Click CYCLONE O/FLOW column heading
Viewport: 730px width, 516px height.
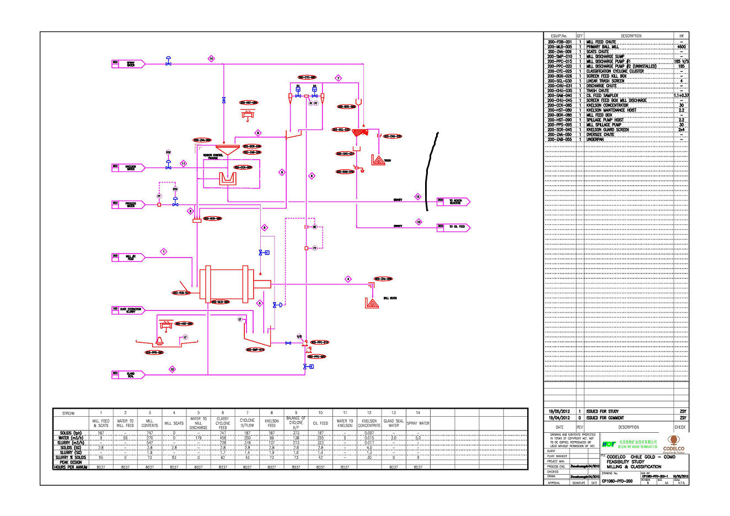click(247, 423)
